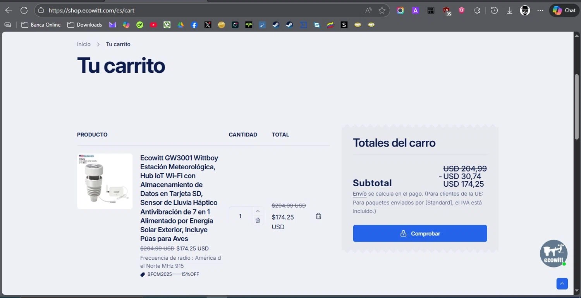Open the Ecowitt GW3001 Wittboy product title link
Image resolution: width=581 pixels, height=298 pixels.
[x=180, y=198]
